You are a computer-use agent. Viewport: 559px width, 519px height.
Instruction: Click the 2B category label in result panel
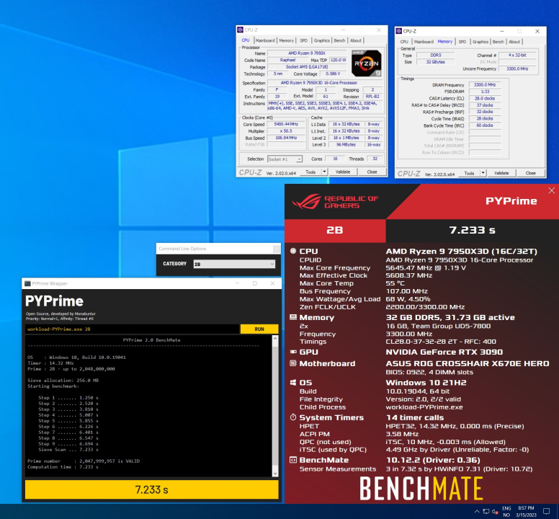pyautogui.click(x=335, y=231)
